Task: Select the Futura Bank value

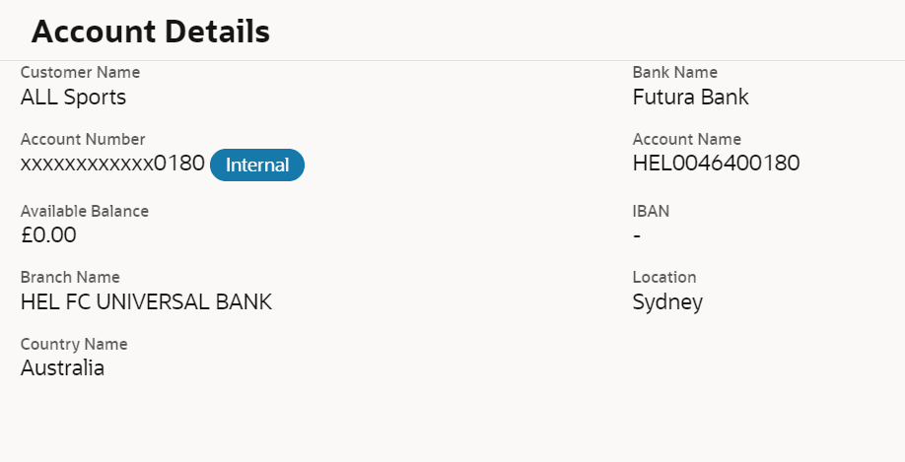Action: [x=690, y=98]
